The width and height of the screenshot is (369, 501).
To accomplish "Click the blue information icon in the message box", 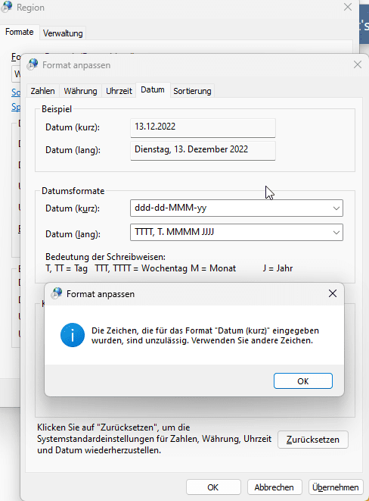I will pyautogui.click(x=73, y=335).
